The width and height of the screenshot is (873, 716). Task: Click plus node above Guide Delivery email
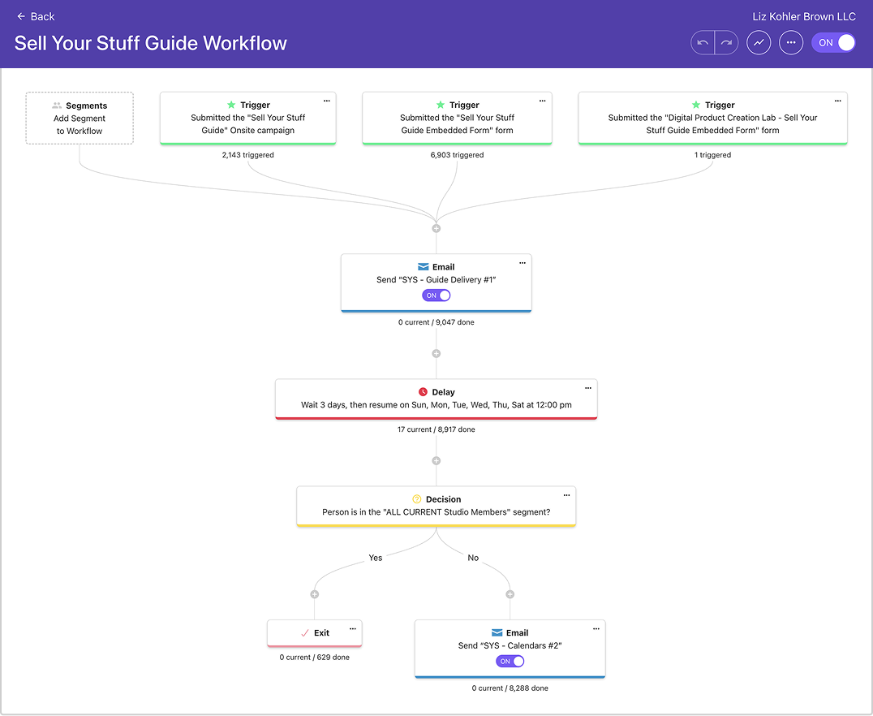coord(436,229)
